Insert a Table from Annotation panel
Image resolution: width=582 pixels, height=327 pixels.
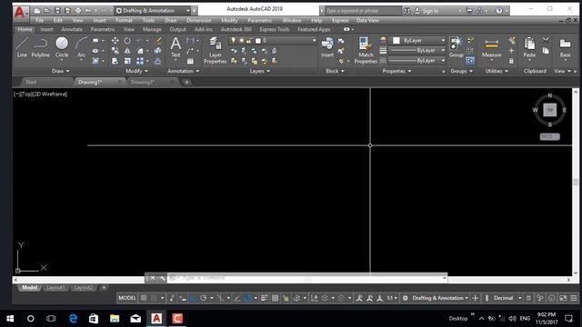point(190,61)
